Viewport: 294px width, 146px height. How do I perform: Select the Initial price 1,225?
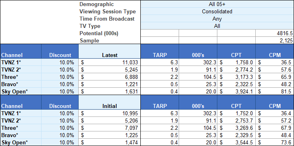[110, 135]
